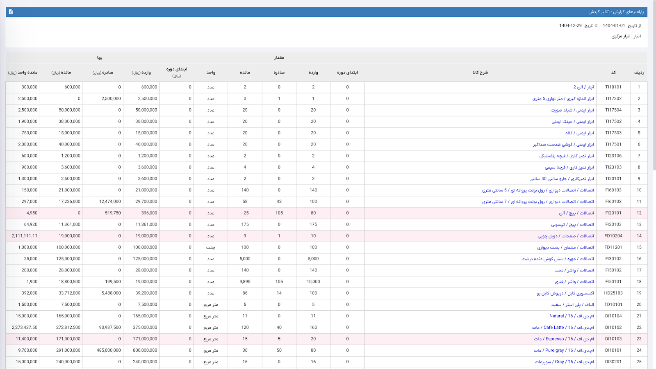Select the code cell TI10101
The height and width of the screenshot is (369, 656).
pos(613,87)
